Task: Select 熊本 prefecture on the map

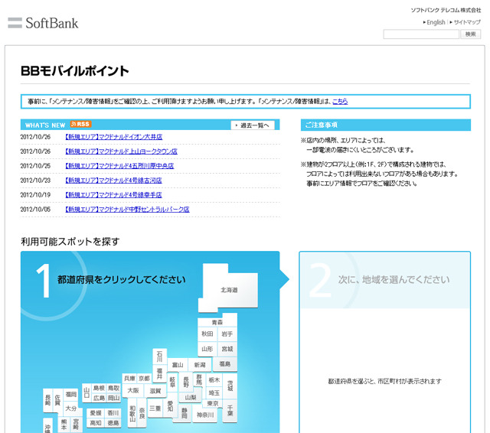Action: point(64,425)
